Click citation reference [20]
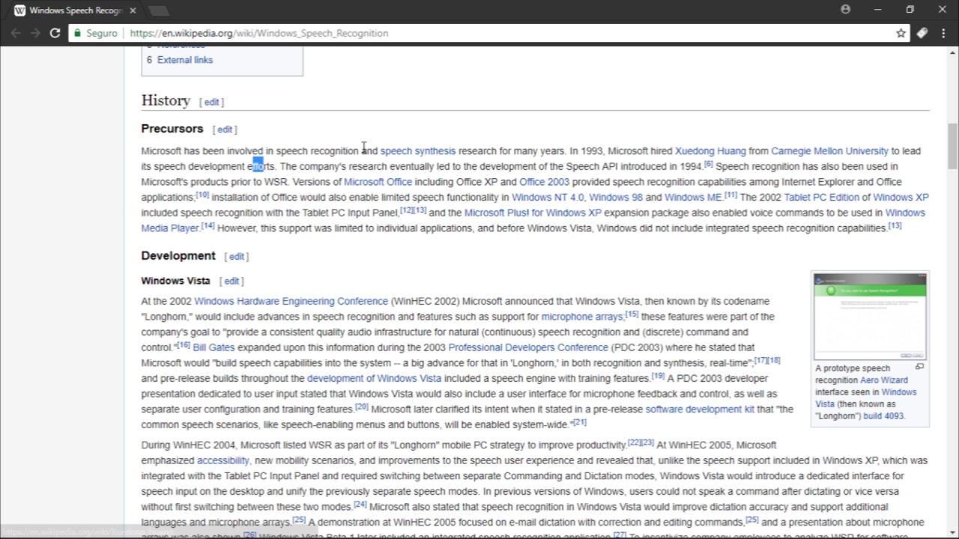 click(361, 406)
